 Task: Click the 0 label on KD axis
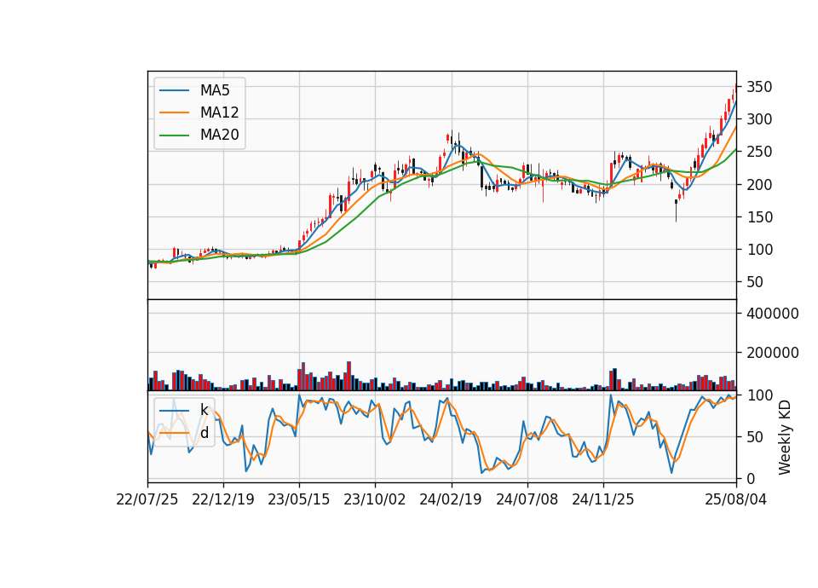click(751, 478)
